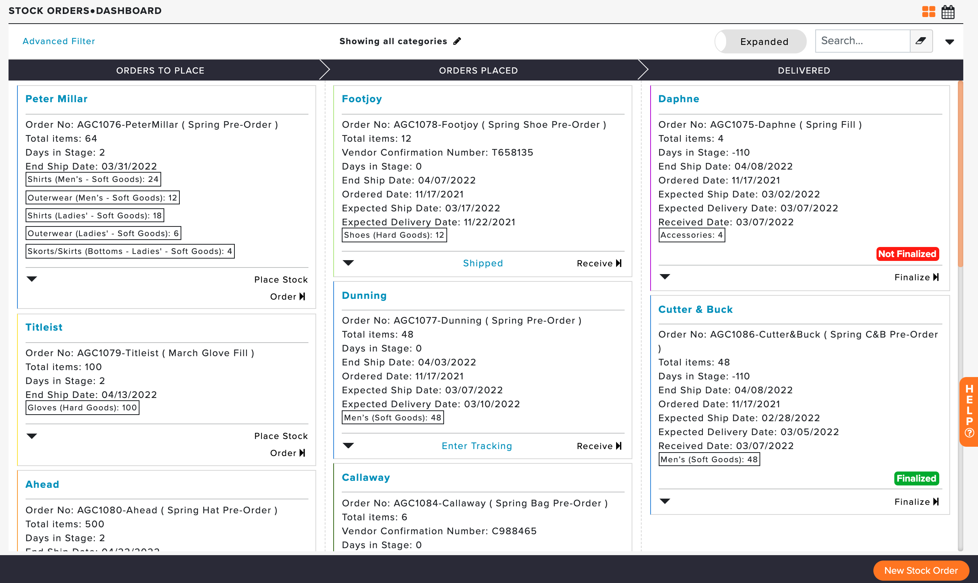
Task: Create a New Stock Order
Action: pos(921,571)
